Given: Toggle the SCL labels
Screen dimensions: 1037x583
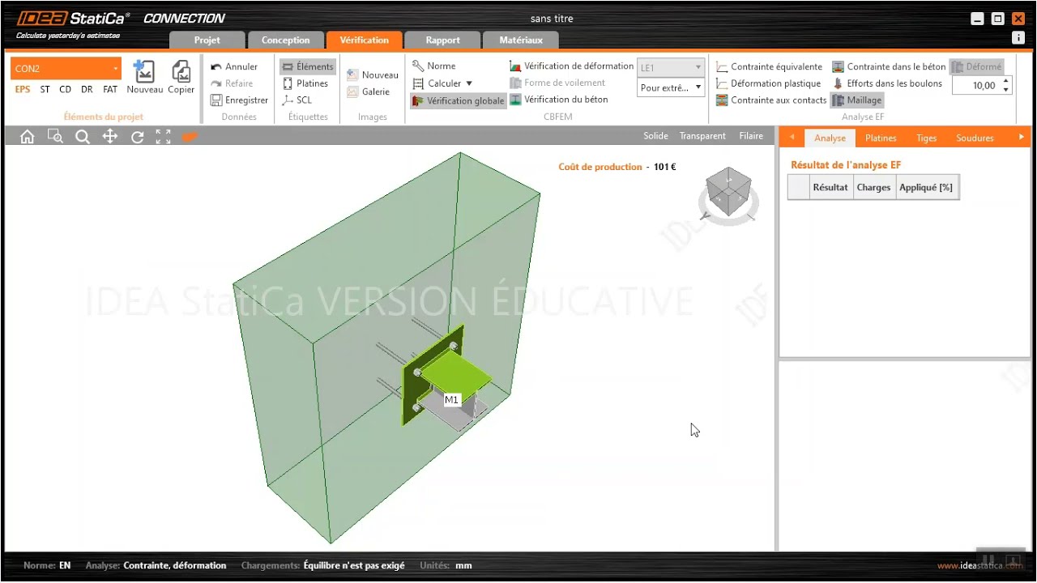Looking at the screenshot, I should coord(297,100).
